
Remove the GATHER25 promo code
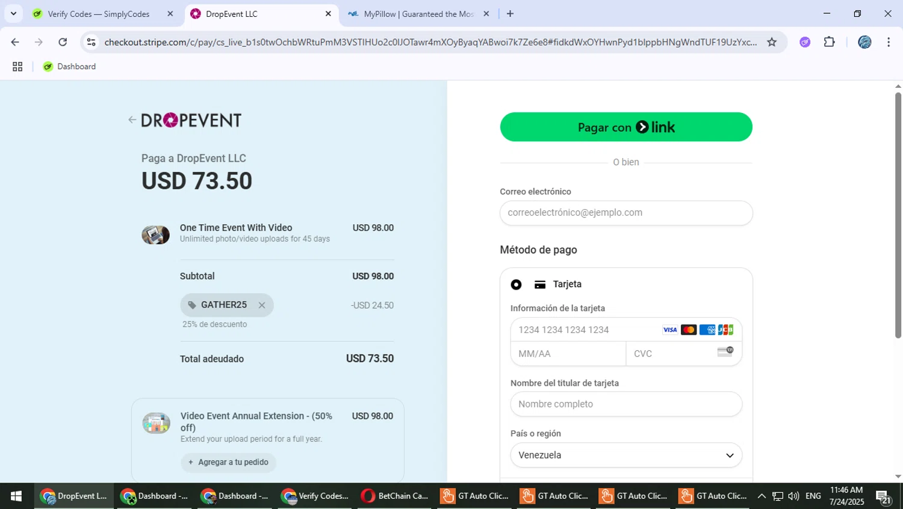click(262, 305)
